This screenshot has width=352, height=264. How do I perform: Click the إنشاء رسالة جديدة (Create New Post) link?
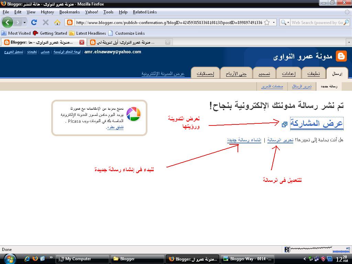(x=244, y=140)
